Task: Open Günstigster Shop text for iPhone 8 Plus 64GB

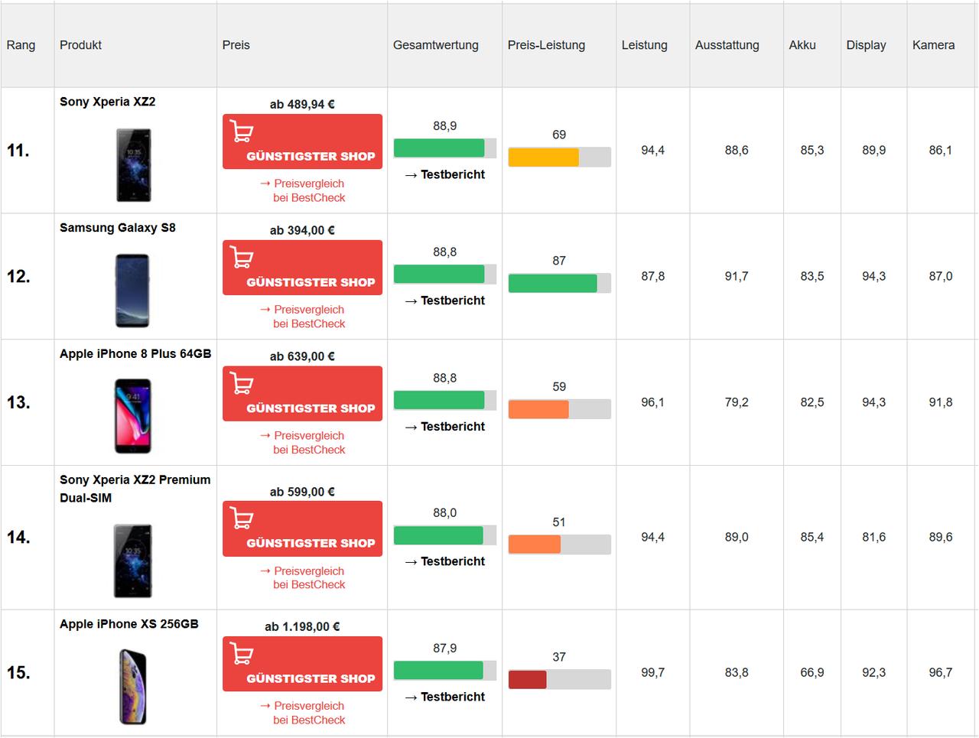Action: 311,408
